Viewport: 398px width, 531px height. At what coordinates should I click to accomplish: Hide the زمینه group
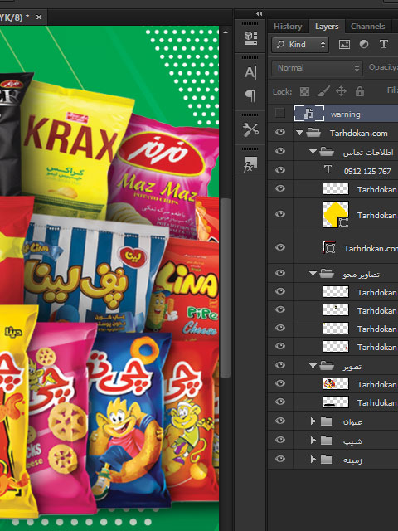pyautogui.click(x=280, y=459)
